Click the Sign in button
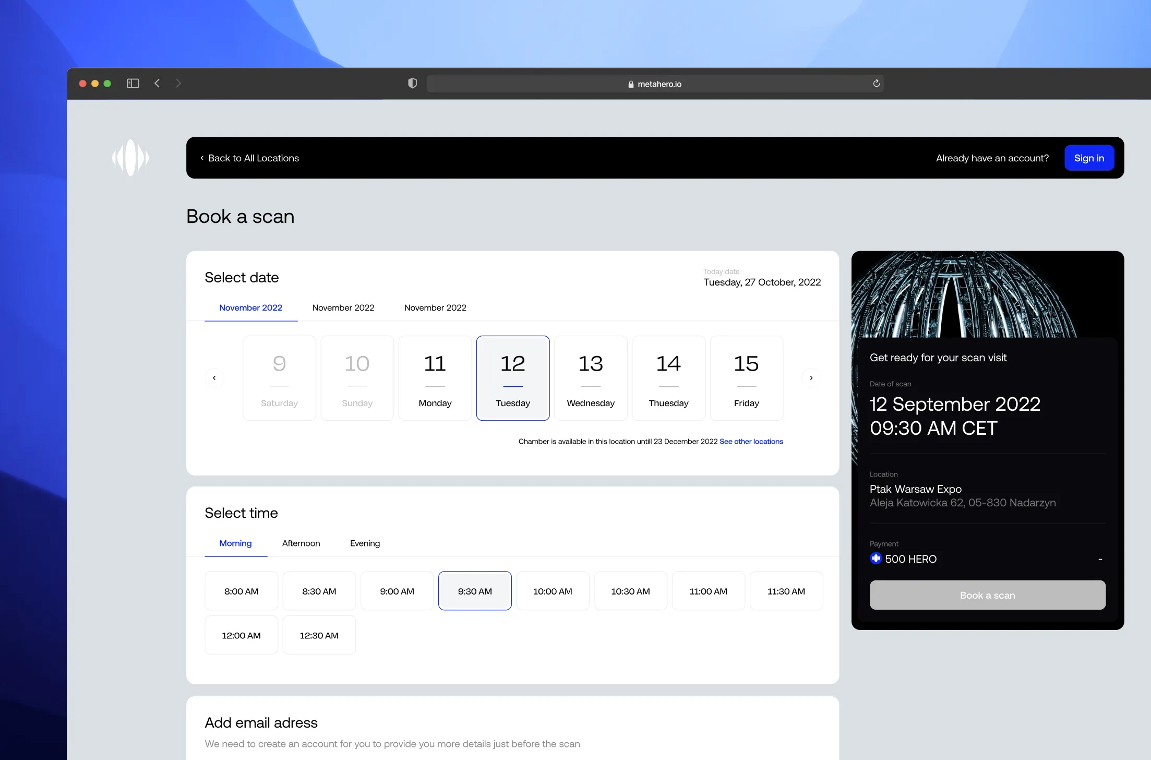The image size is (1151, 760). coord(1089,158)
